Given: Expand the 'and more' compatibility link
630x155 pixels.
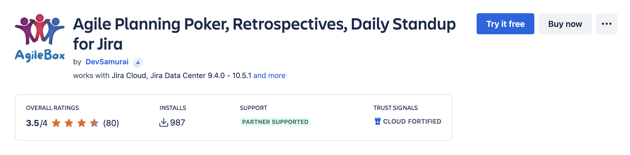Looking at the screenshot, I should [269, 75].
